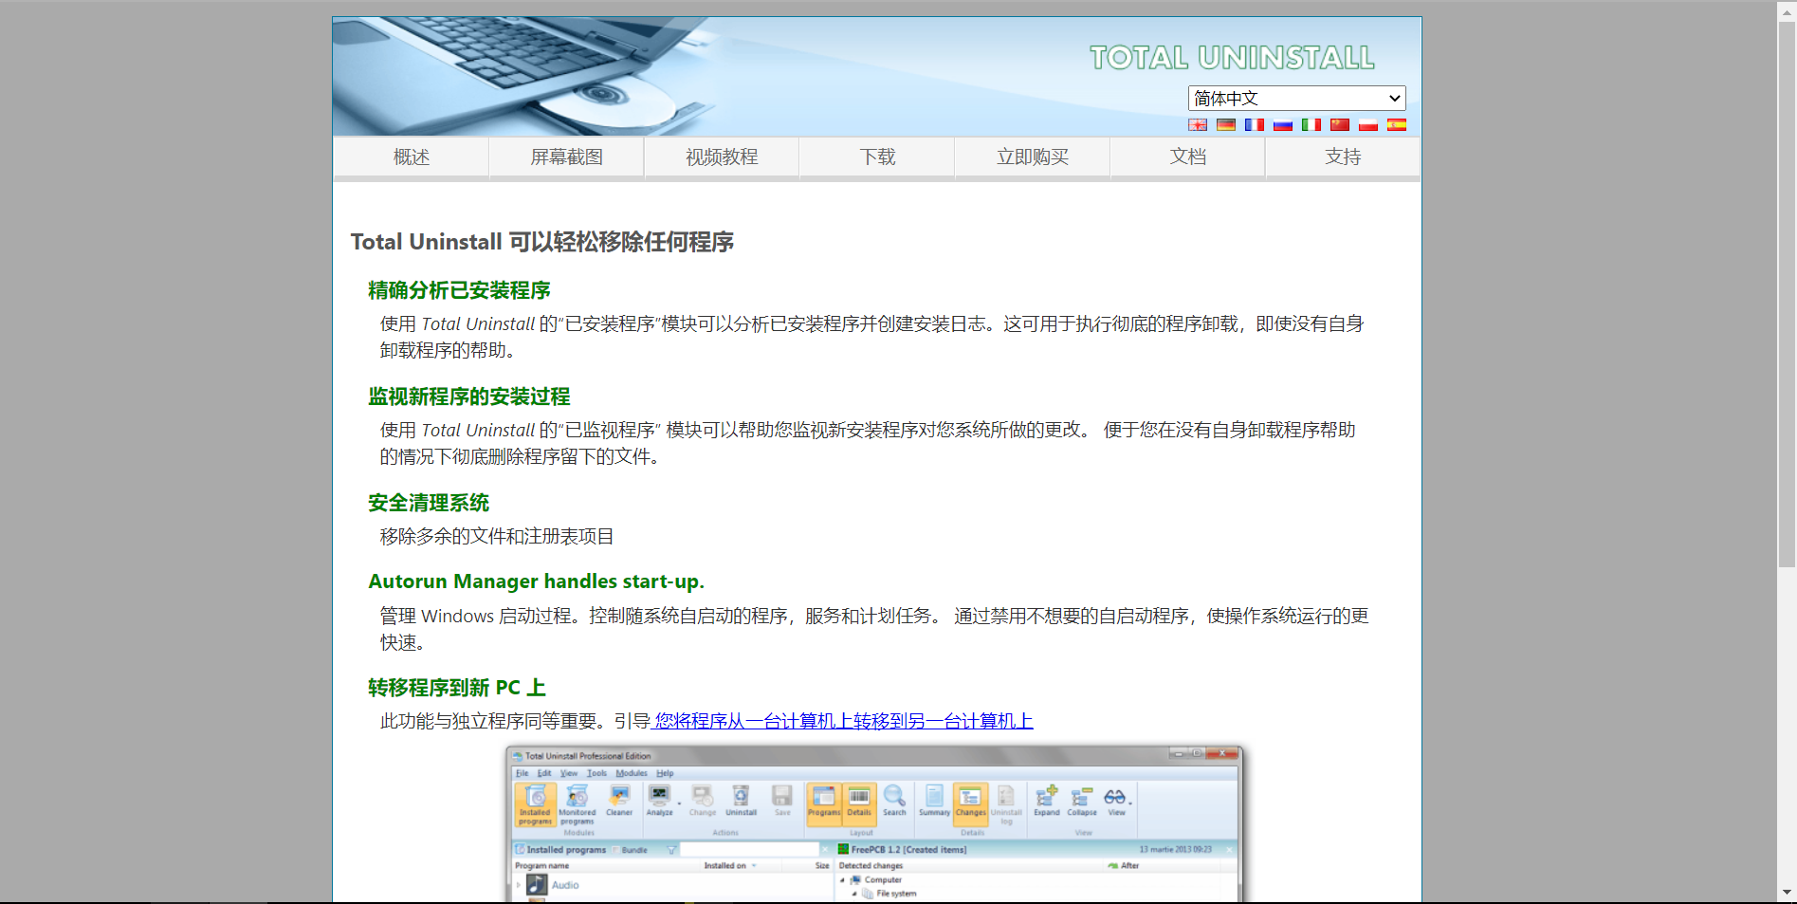The image size is (1797, 904).
Task: Click the title Total Uninstall 可以轻松移除任何程序
Action: [542, 242]
